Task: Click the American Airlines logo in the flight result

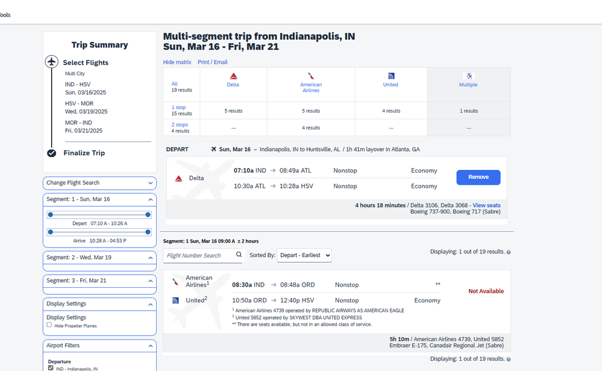Action: pos(175,282)
